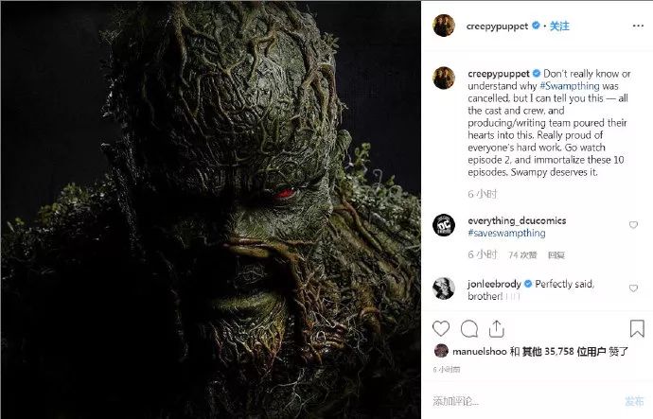Click the jonleebrody profile avatar

tap(443, 288)
